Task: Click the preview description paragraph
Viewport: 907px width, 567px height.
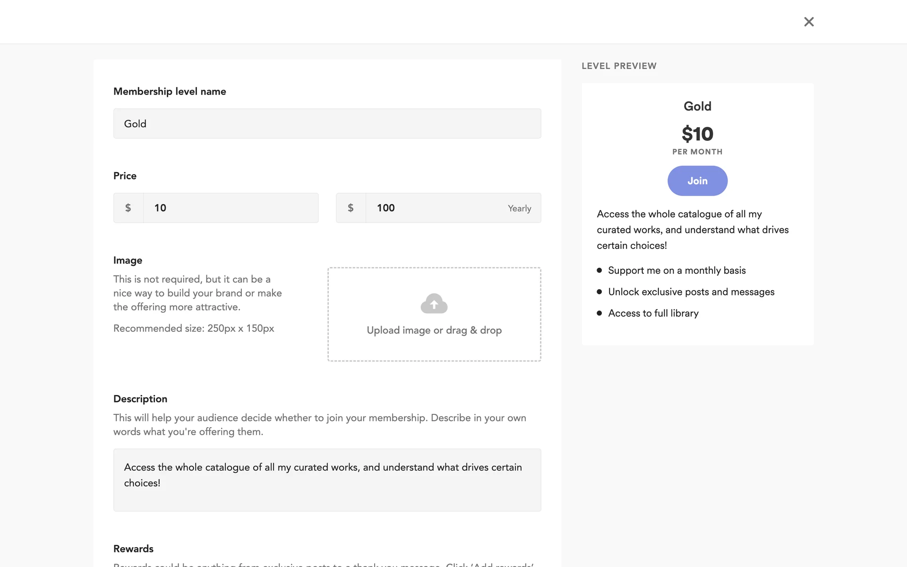Action: pyautogui.click(x=693, y=230)
